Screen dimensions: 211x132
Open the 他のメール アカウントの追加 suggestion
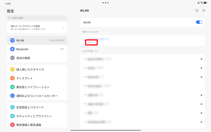point(37,27)
